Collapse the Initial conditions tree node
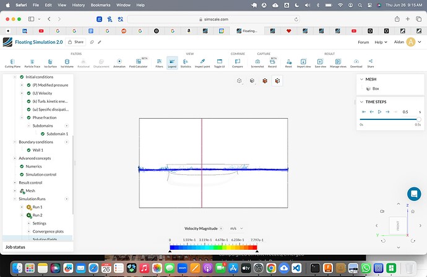Image resolution: width=427 pixels, height=277 pixels. [x=15, y=77]
